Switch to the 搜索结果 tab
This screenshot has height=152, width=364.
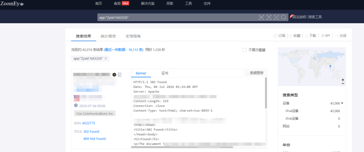coord(84,36)
